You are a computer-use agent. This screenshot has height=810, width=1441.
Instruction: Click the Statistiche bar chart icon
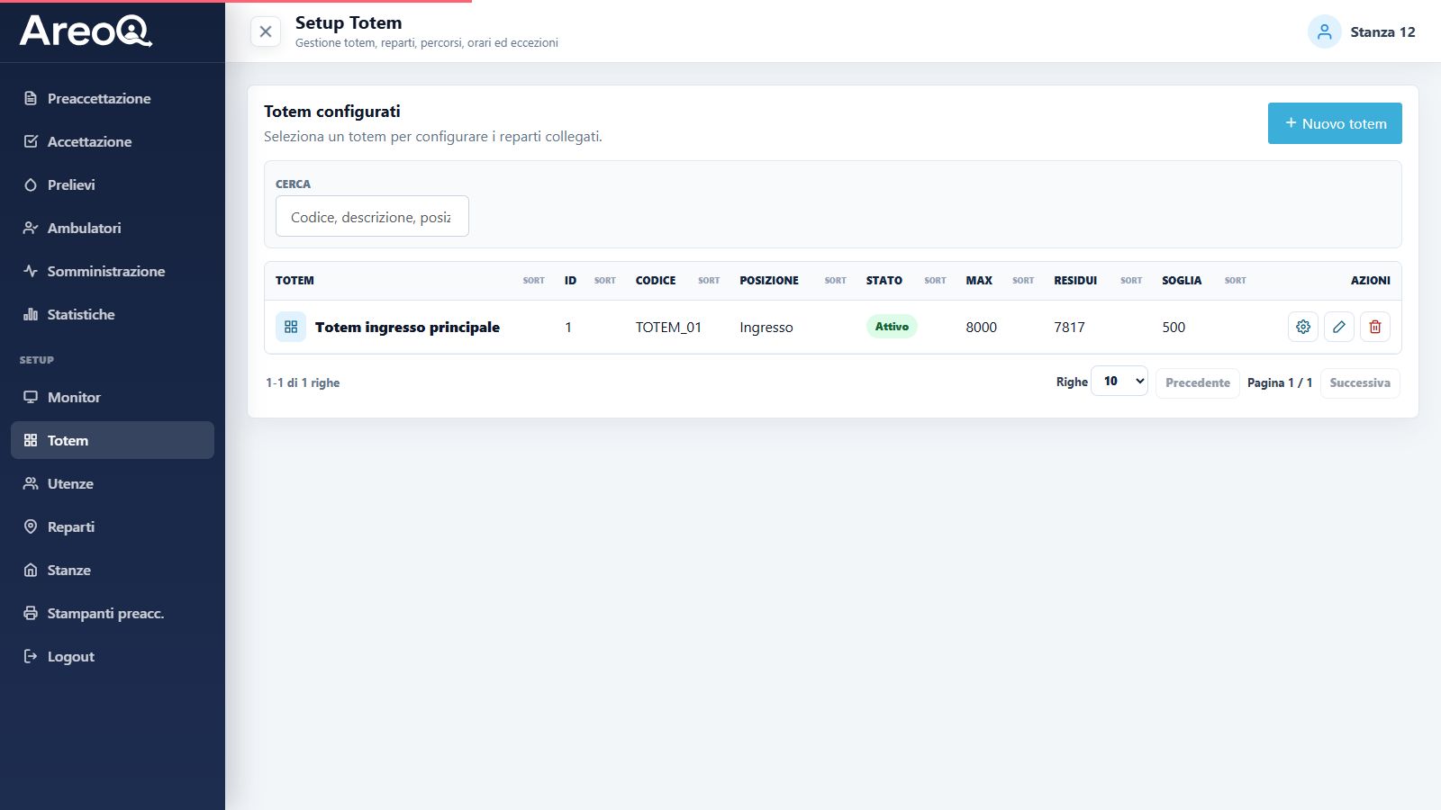tap(31, 314)
